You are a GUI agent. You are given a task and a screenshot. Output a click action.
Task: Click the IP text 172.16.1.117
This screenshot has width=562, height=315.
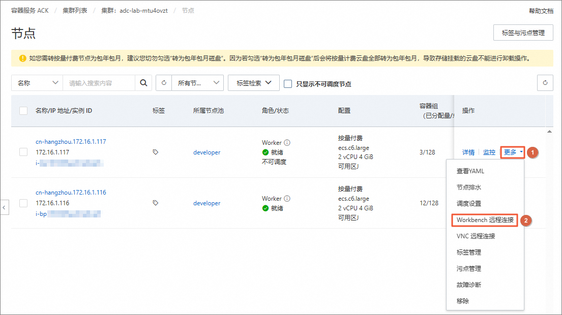[52, 152]
